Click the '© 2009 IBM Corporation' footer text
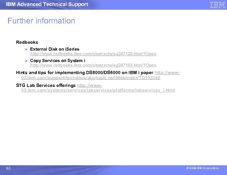This screenshot has height=175, width=227. point(203,168)
